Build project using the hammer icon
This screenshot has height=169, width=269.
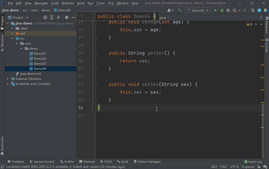pyautogui.click(x=180, y=10)
